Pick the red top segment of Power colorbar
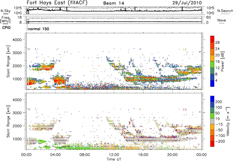 click(x=212, y=39)
